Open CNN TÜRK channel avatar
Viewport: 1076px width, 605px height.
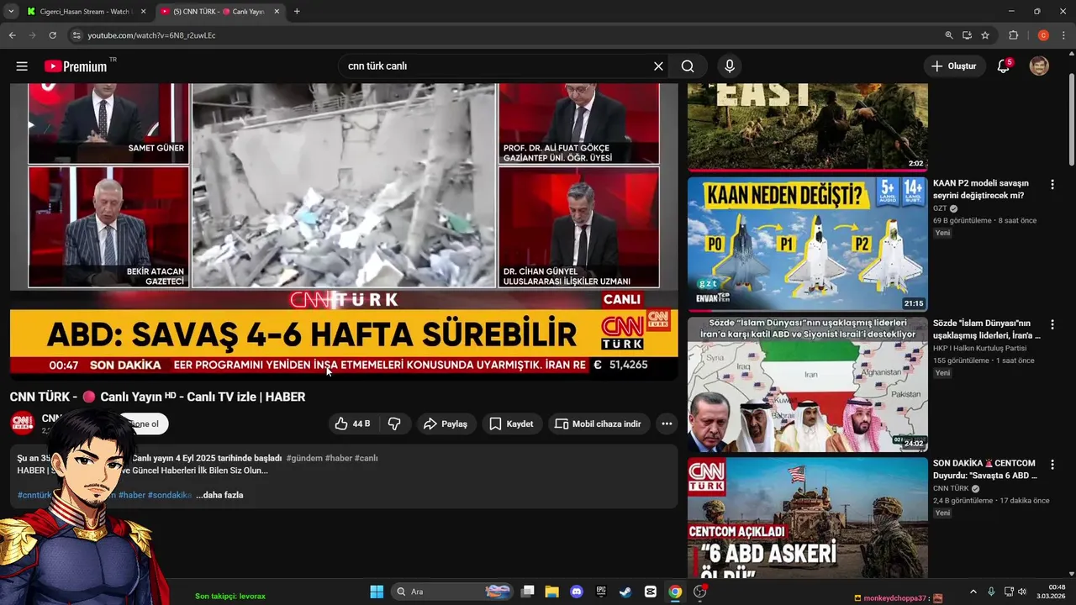point(23,423)
